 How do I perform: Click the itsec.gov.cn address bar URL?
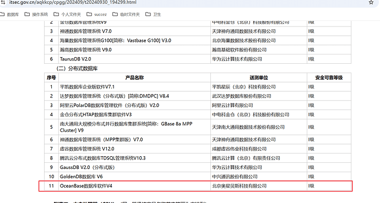[73, 2]
